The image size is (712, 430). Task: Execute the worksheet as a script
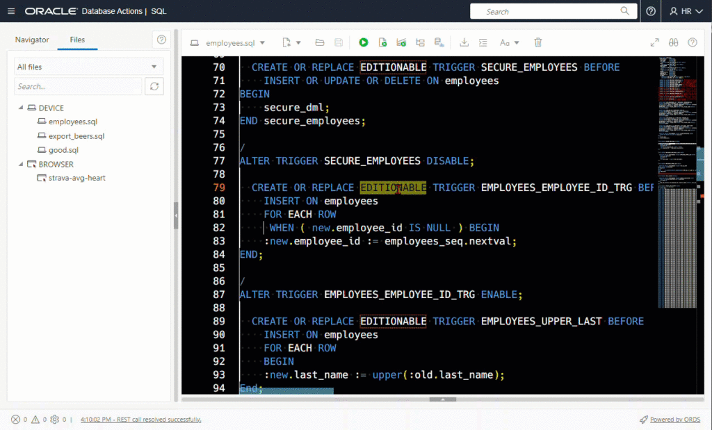pyautogui.click(x=382, y=42)
